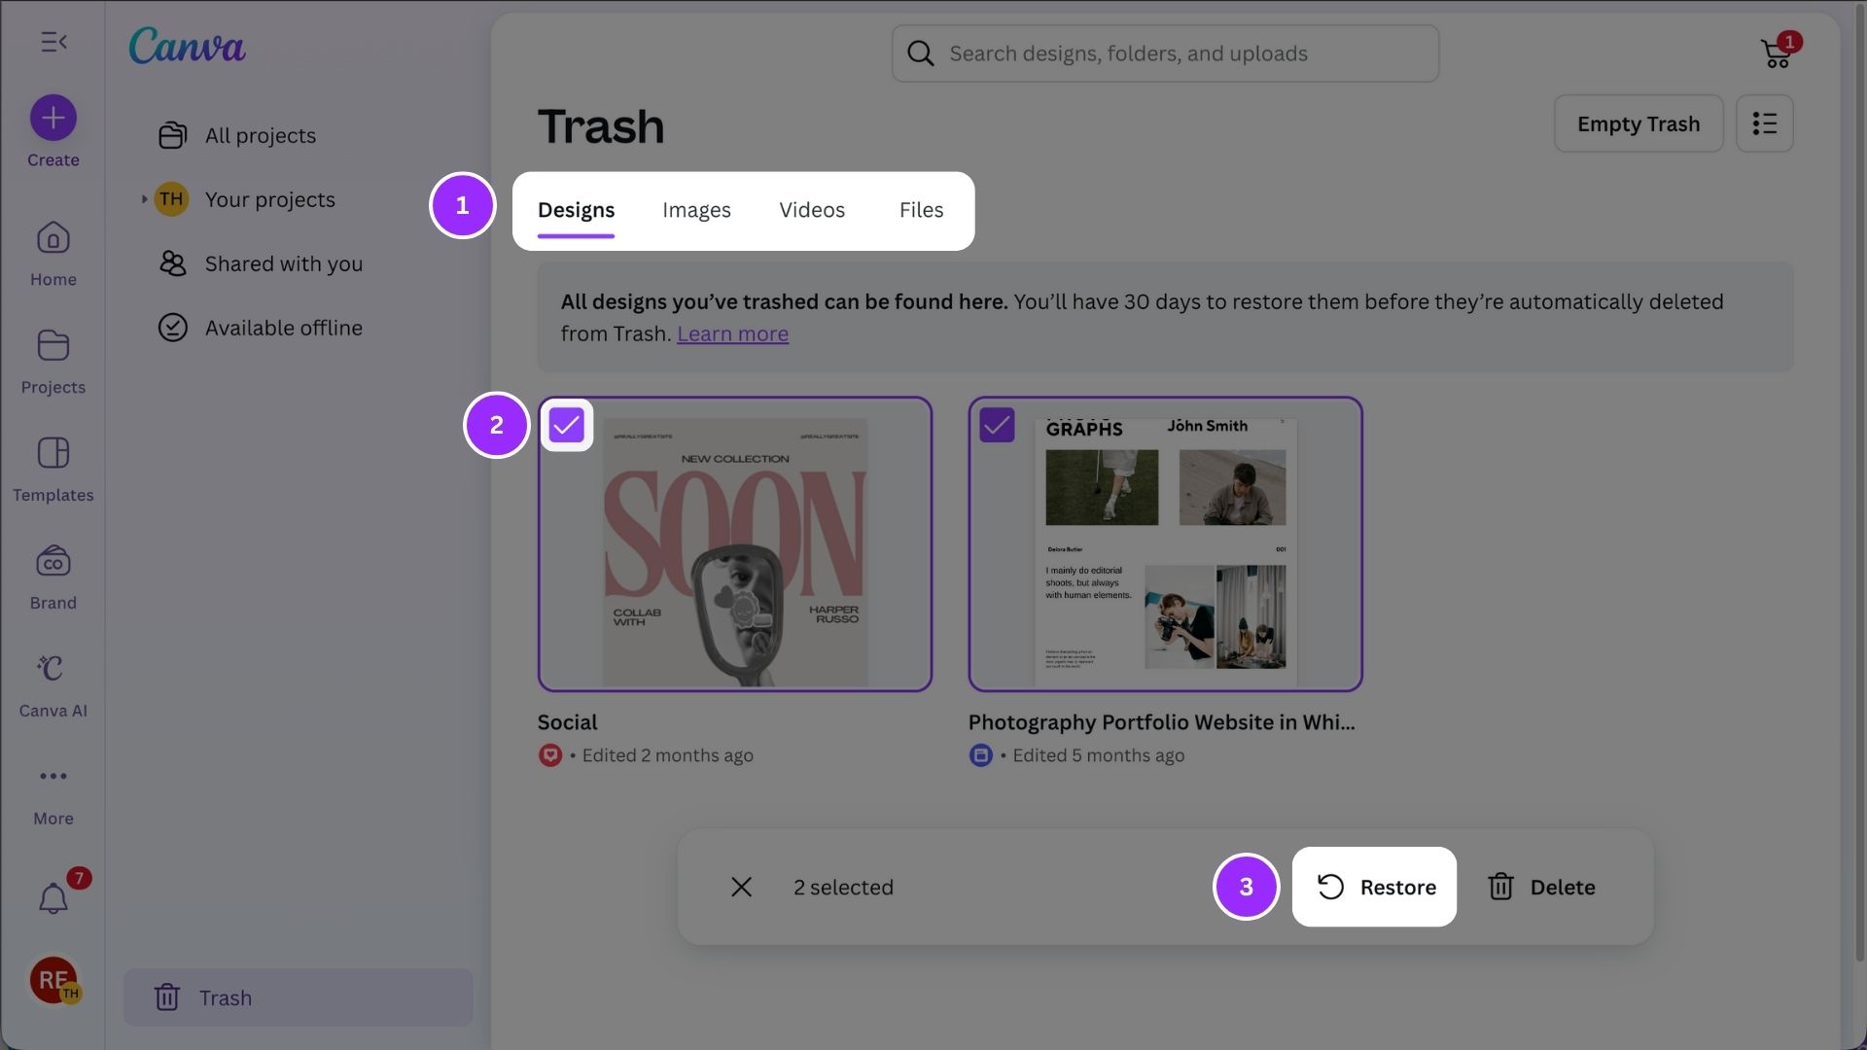The height and width of the screenshot is (1050, 1867).
Task: Collapse the sidebar menu icon
Action: coord(53,42)
